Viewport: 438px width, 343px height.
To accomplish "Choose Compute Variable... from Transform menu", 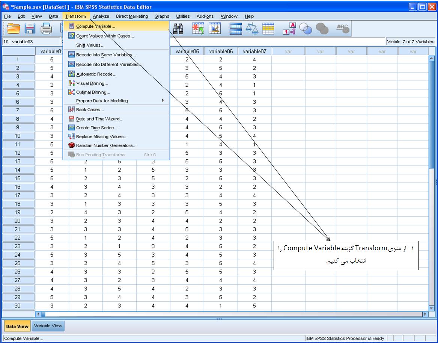I will [116, 26].
